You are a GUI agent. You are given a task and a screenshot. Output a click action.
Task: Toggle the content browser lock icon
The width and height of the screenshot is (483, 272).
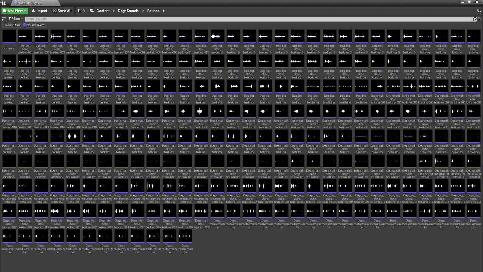pyautogui.click(x=478, y=11)
